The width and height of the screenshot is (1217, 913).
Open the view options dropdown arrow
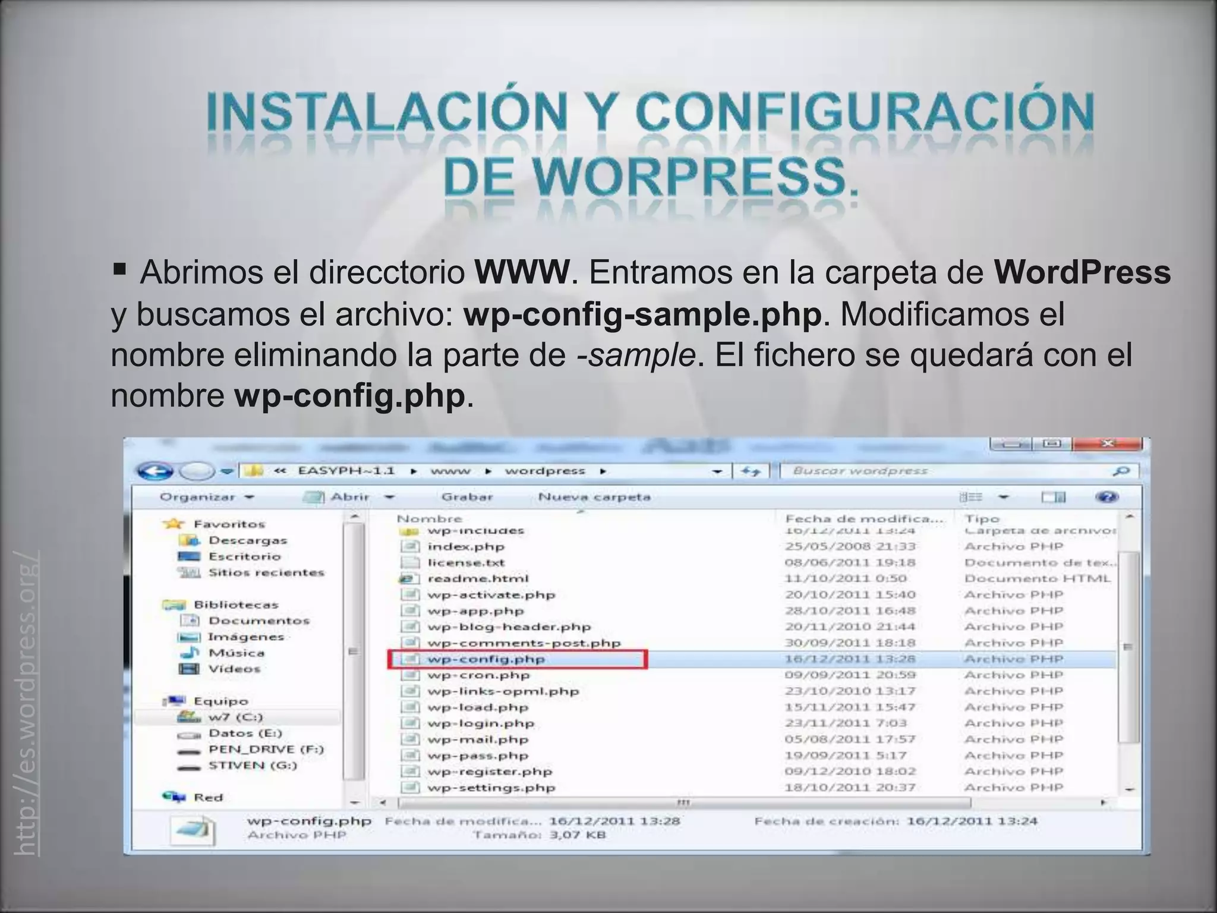1004,497
